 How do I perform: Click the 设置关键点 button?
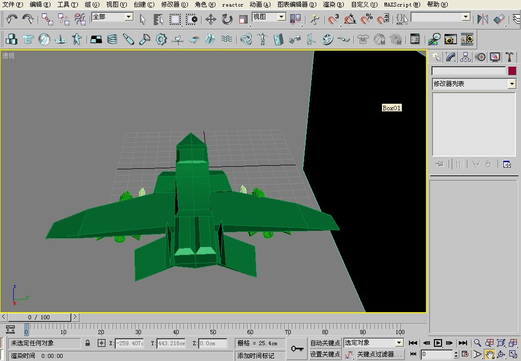click(x=325, y=354)
